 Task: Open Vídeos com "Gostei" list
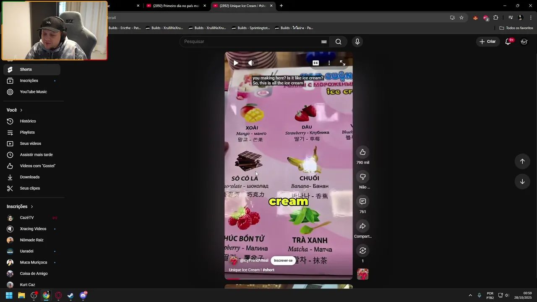click(x=32, y=166)
